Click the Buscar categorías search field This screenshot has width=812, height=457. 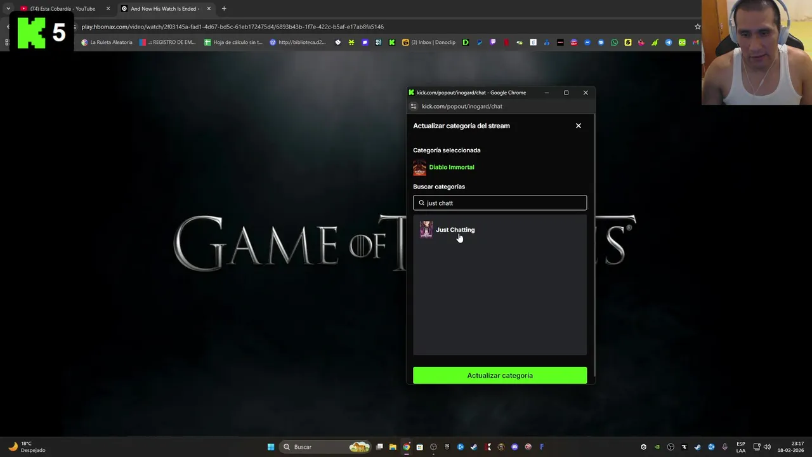[500, 203]
